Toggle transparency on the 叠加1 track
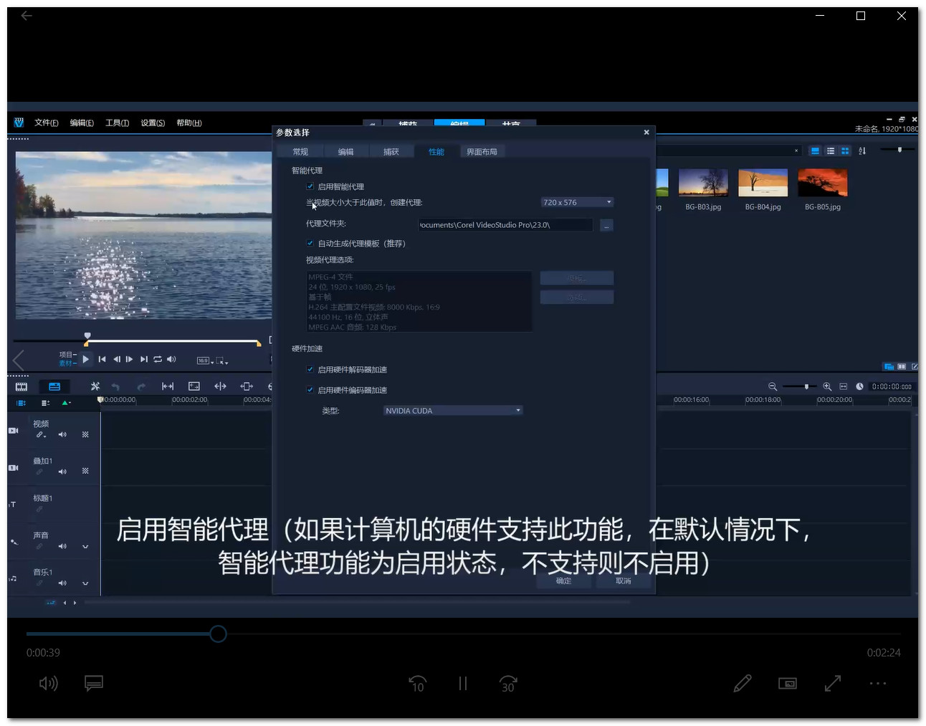This screenshot has height=726, width=926. click(85, 472)
